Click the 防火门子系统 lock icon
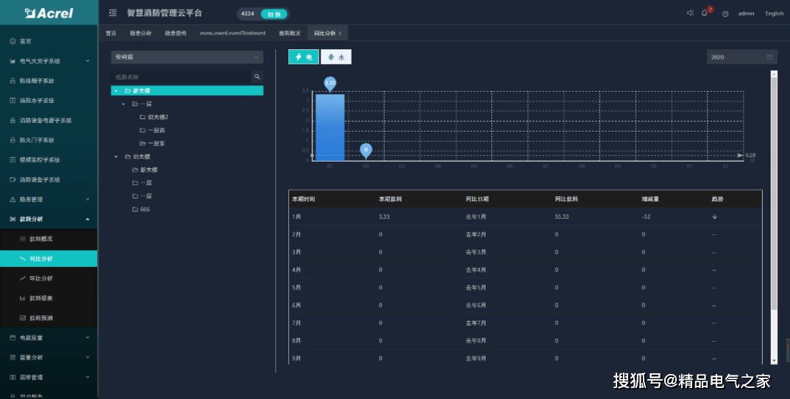 (13, 140)
